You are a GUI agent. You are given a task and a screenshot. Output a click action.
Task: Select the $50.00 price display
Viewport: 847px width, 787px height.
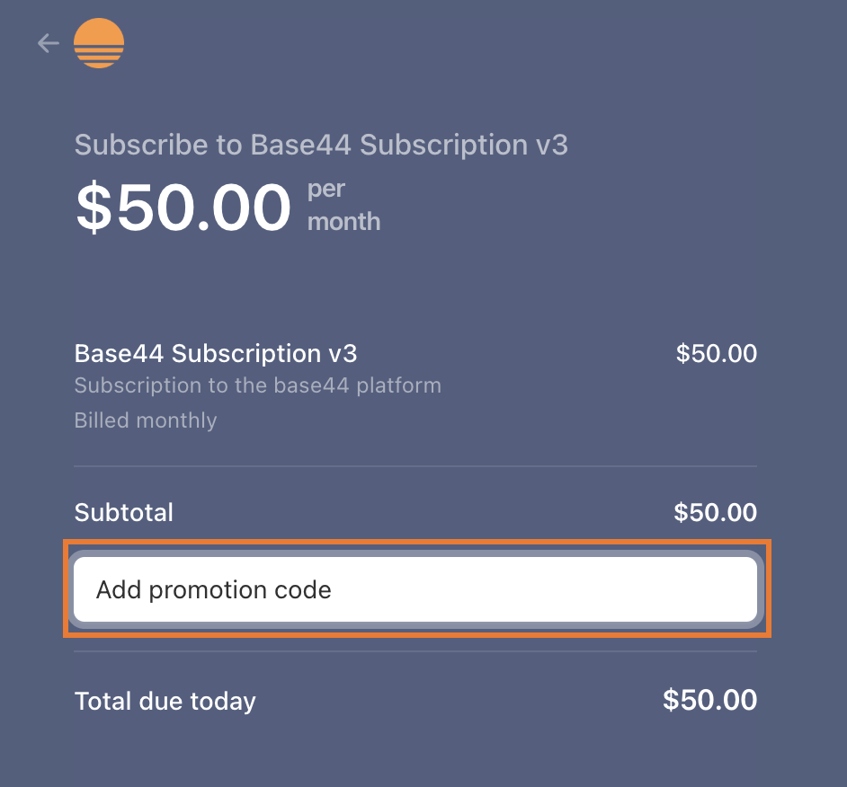183,208
